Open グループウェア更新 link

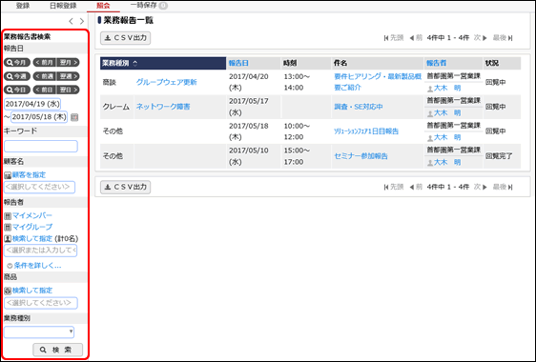click(x=167, y=82)
